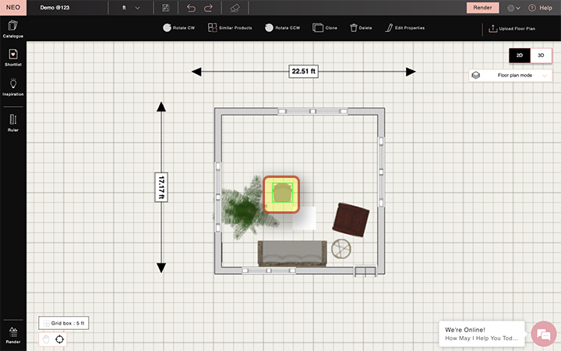Image resolution: width=561 pixels, height=351 pixels.
Task: Open the Inspiration lightbulb icon
Action: pyautogui.click(x=13, y=87)
